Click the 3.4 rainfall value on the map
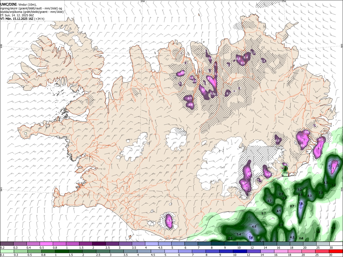343x257 pixels. pyautogui.click(x=239, y=234)
